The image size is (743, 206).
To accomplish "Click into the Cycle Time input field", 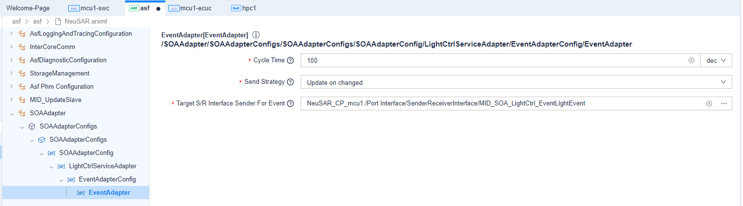I will [x=490, y=60].
